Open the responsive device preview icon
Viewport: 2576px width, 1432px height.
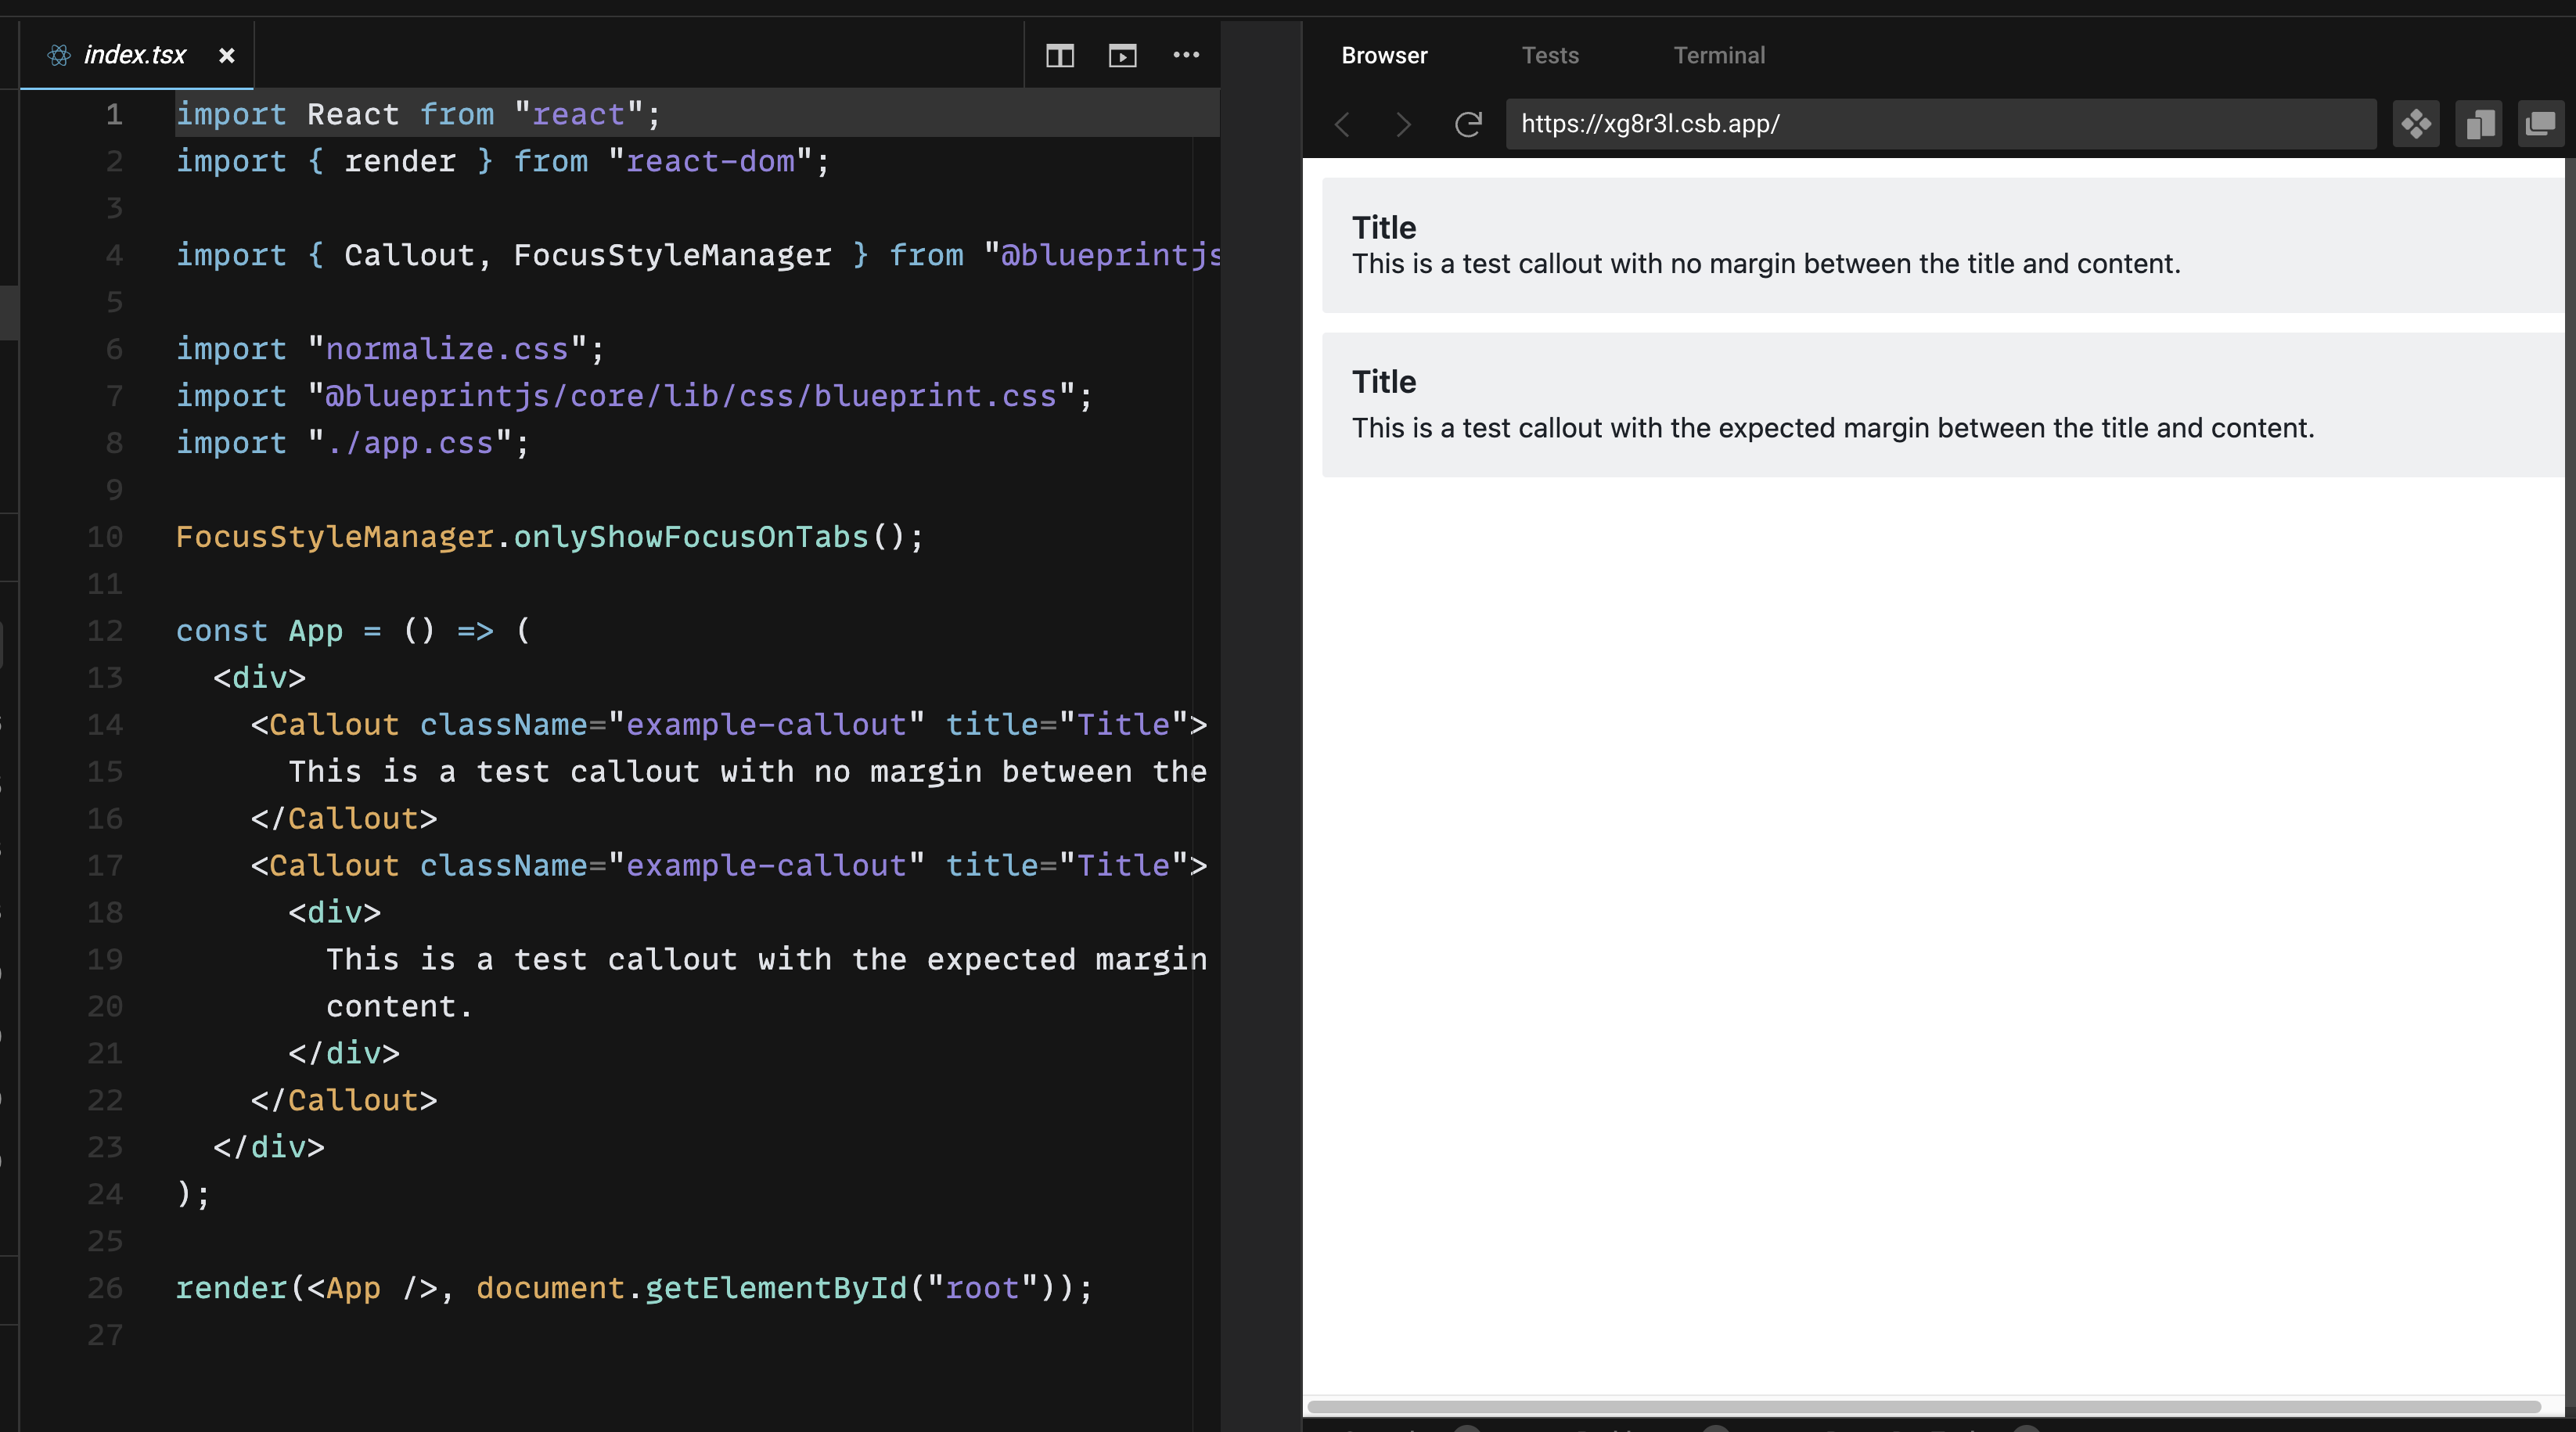(2480, 124)
